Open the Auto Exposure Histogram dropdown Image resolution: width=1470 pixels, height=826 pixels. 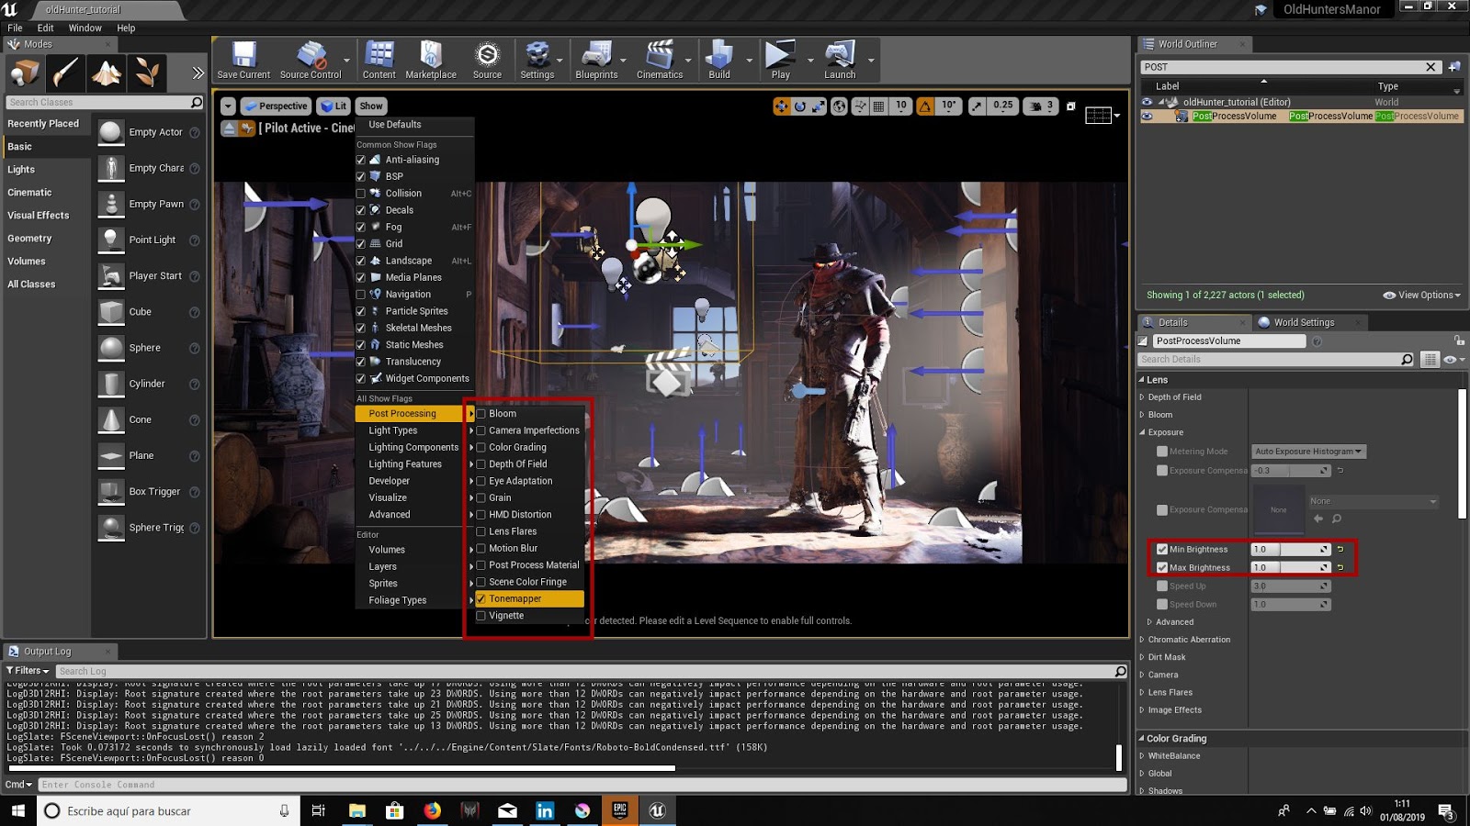[1306, 451]
